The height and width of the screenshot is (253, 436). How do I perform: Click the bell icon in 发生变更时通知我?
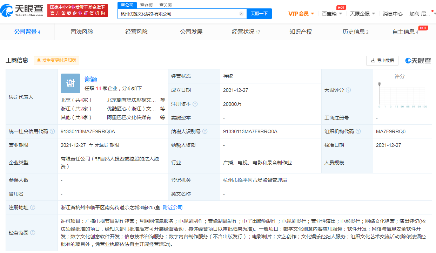(38, 60)
